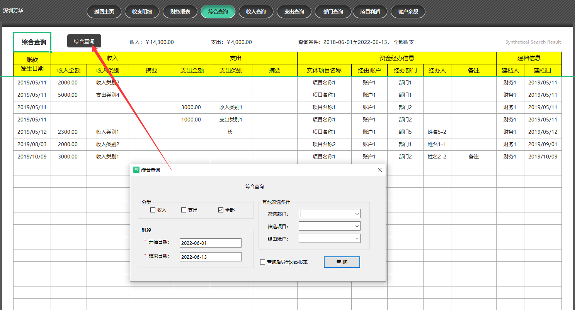575x310 pixels.
Task: Click the 收入：￥14,300.00 summary text
Action: [152, 42]
